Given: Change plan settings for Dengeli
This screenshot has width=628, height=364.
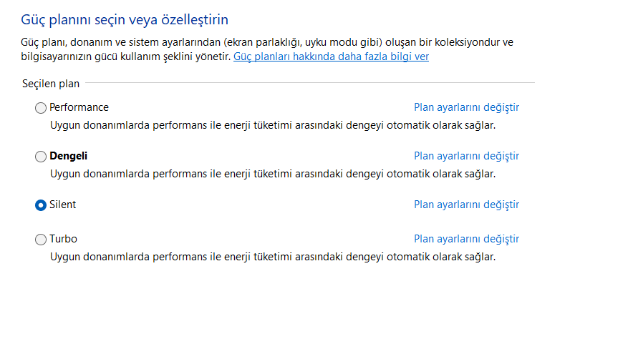Looking at the screenshot, I should (x=466, y=156).
